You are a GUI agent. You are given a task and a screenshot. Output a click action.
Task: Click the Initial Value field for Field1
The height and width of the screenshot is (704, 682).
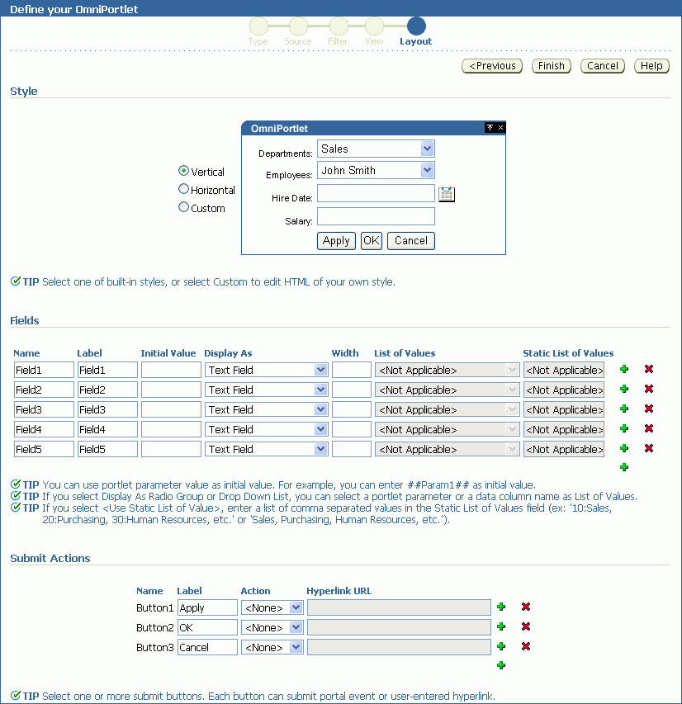pyautogui.click(x=170, y=369)
